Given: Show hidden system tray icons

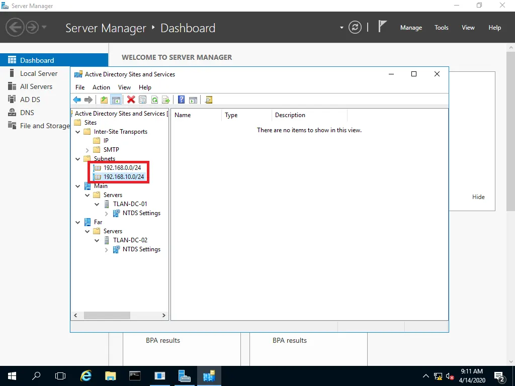Looking at the screenshot, I should click(425, 376).
